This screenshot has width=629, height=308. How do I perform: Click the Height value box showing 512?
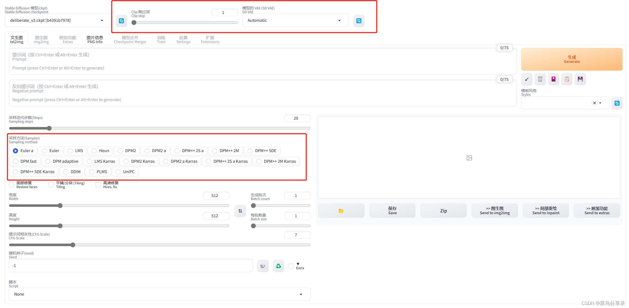(216, 216)
